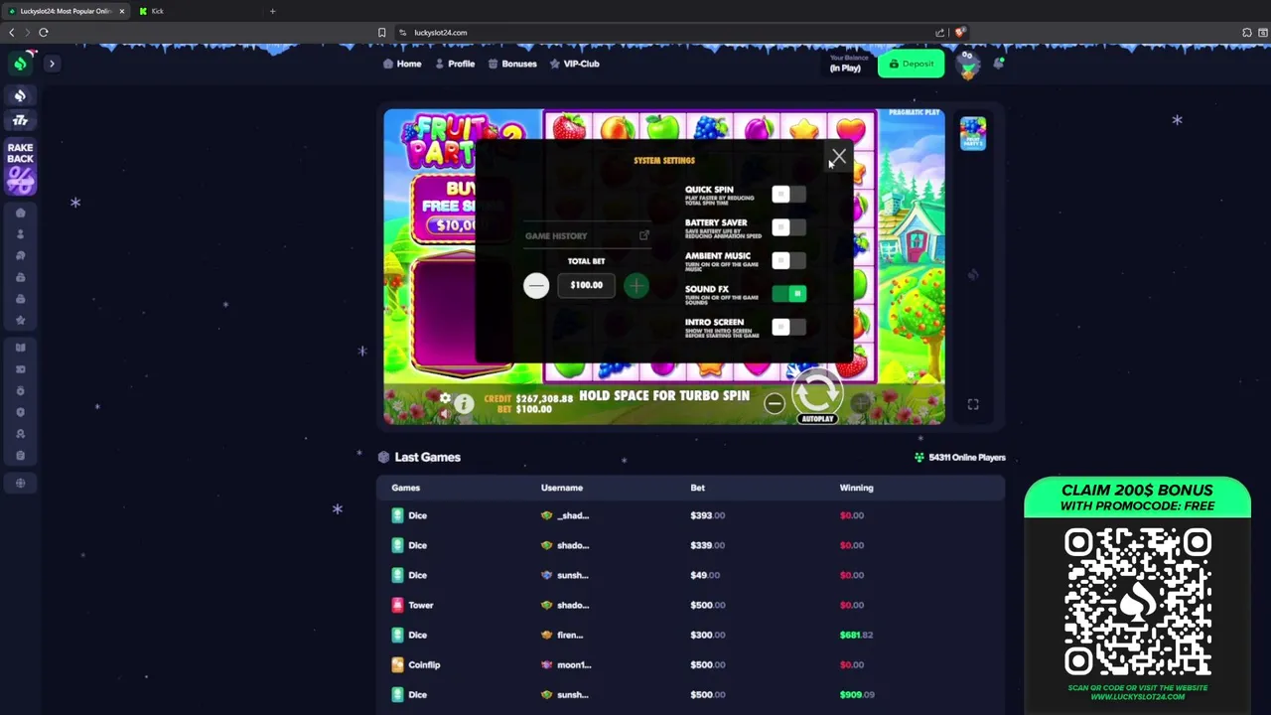
Task: Turn on the Ambient Music switch
Action: coord(788,260)
